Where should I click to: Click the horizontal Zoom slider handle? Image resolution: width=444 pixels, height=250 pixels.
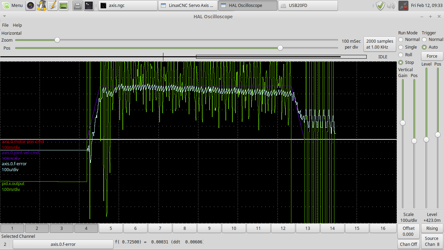(x=57, y=40)
